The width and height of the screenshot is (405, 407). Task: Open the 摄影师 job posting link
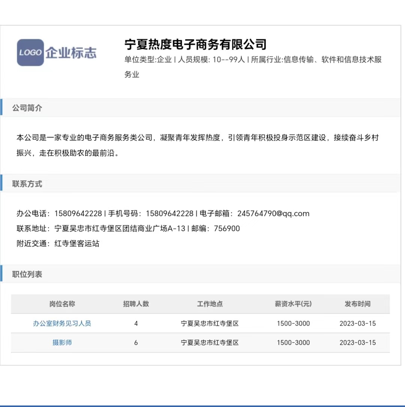[62, 342]
